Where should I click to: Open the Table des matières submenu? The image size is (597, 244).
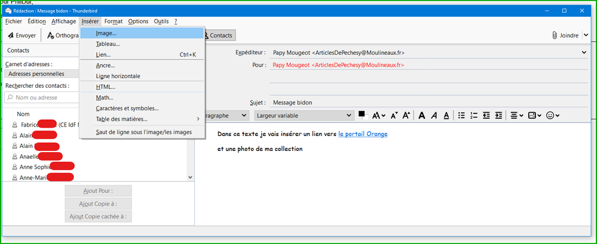121,119
